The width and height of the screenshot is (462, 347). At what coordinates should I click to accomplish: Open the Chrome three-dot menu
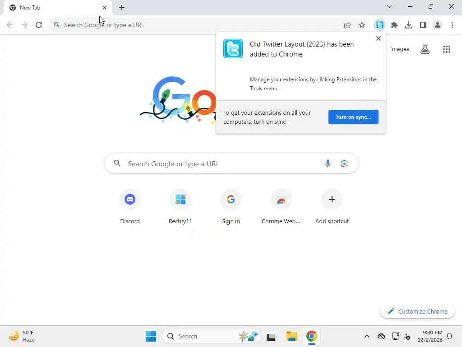click(452, 25)
